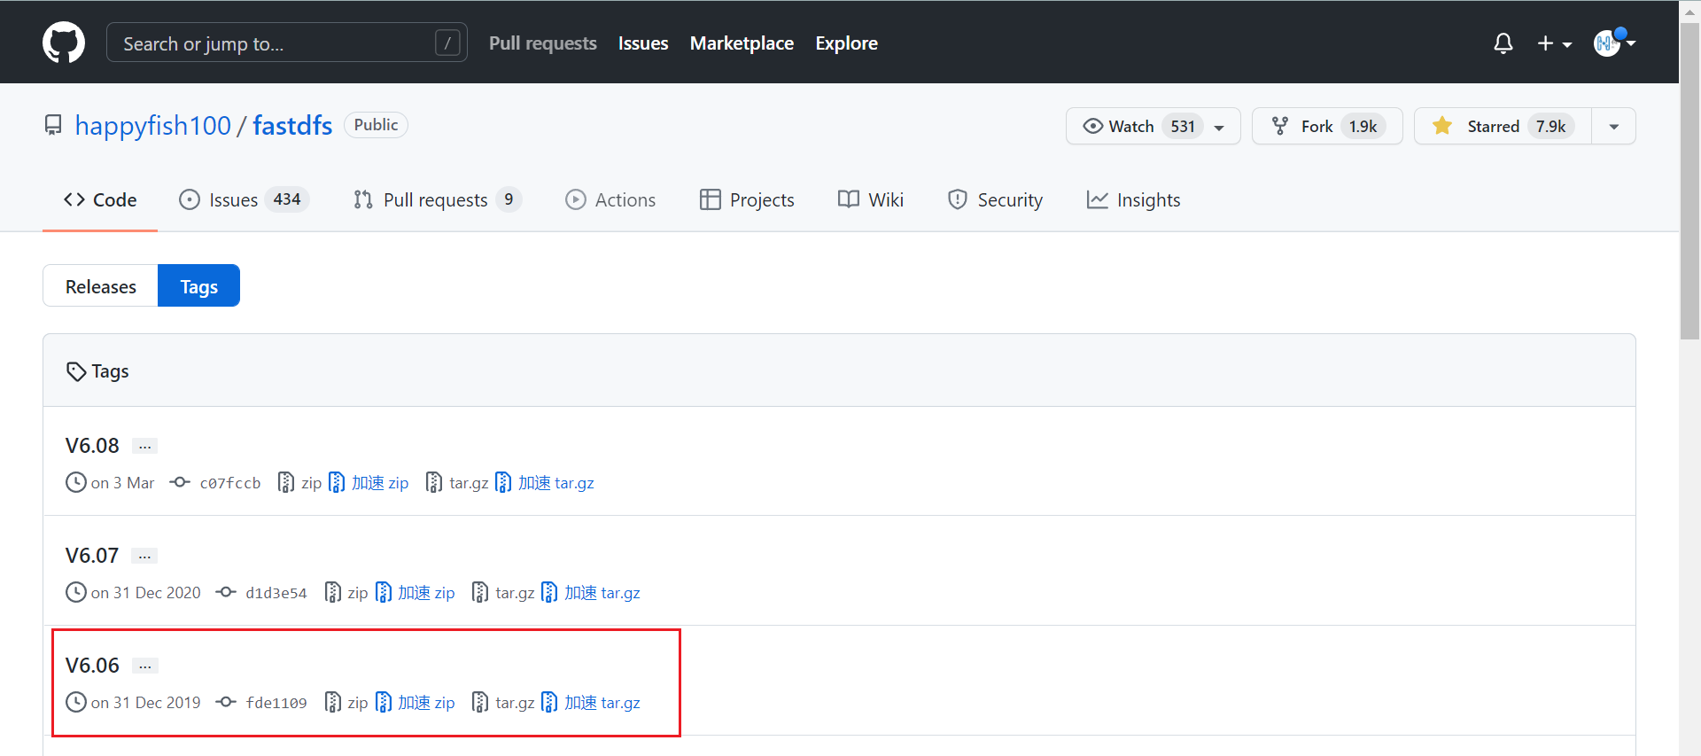Download V6.08 加速 zip
Image resolution: width=1701 pixels, height=756 pixels.
click(369, 483)
